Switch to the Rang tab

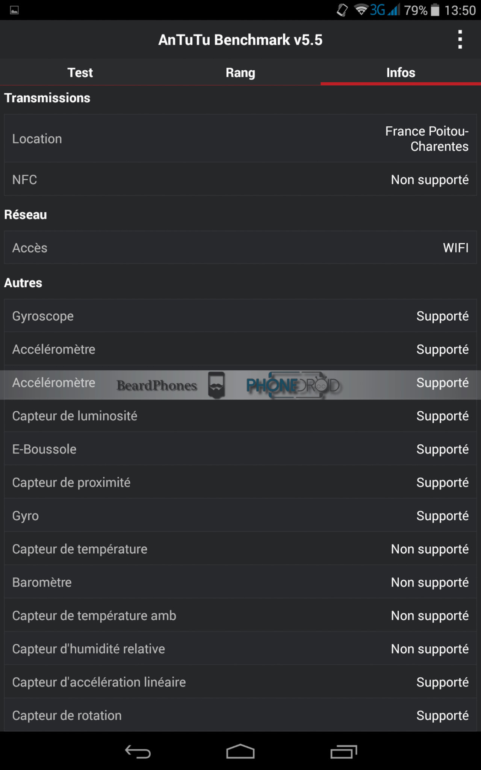(240, 72)
